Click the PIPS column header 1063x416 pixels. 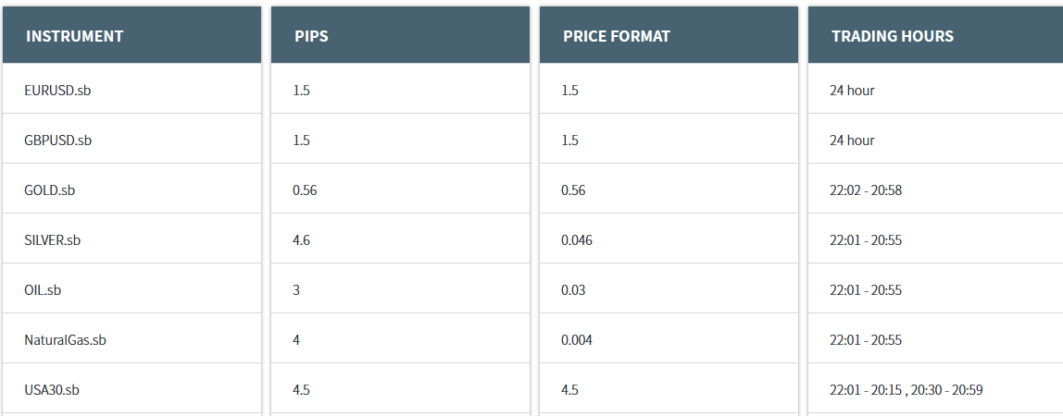tap(400, 35)
